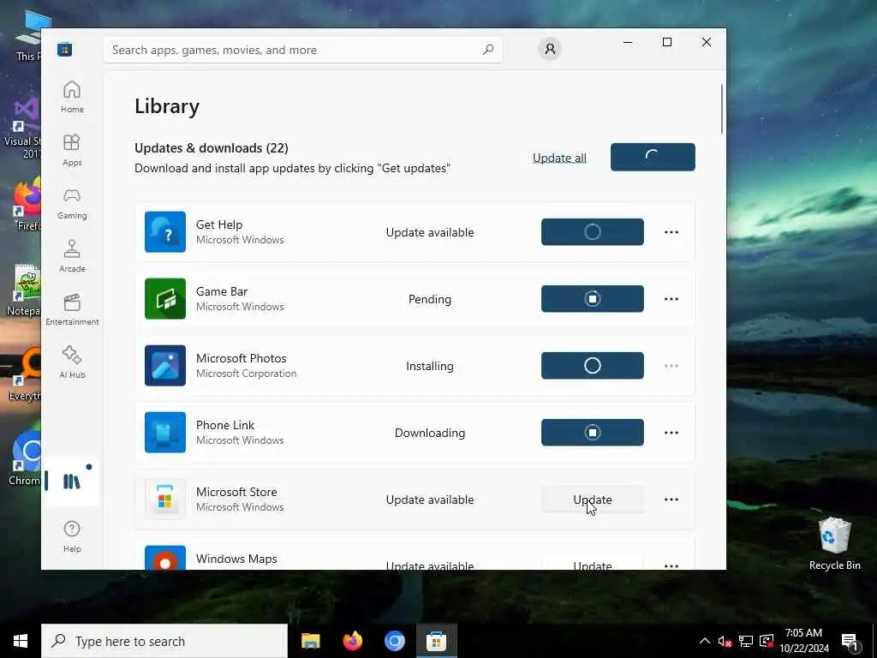Go to Apps in the sidebar
This screenshot has width=877, height=658.
(72, 150)
